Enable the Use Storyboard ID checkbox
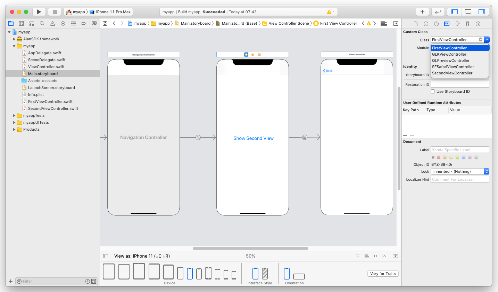The width and height of the screenshot is (498, 292). (x=433, y=91)
